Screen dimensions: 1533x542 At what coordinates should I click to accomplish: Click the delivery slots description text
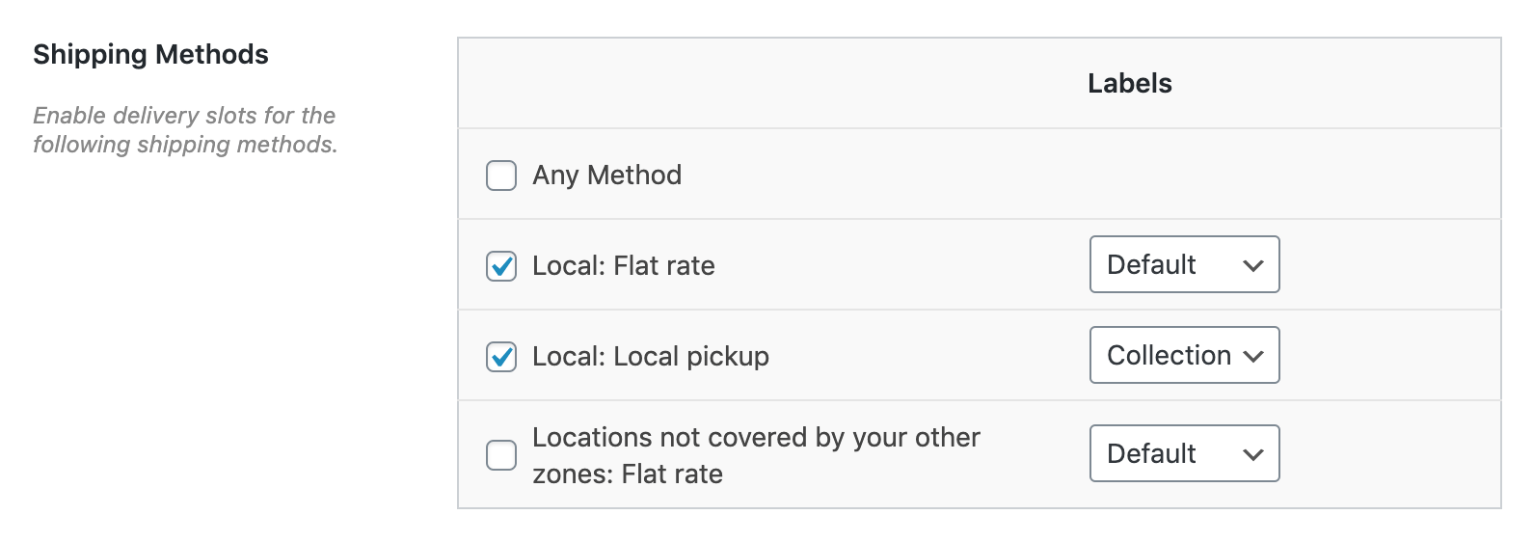[x=184, y=130]
